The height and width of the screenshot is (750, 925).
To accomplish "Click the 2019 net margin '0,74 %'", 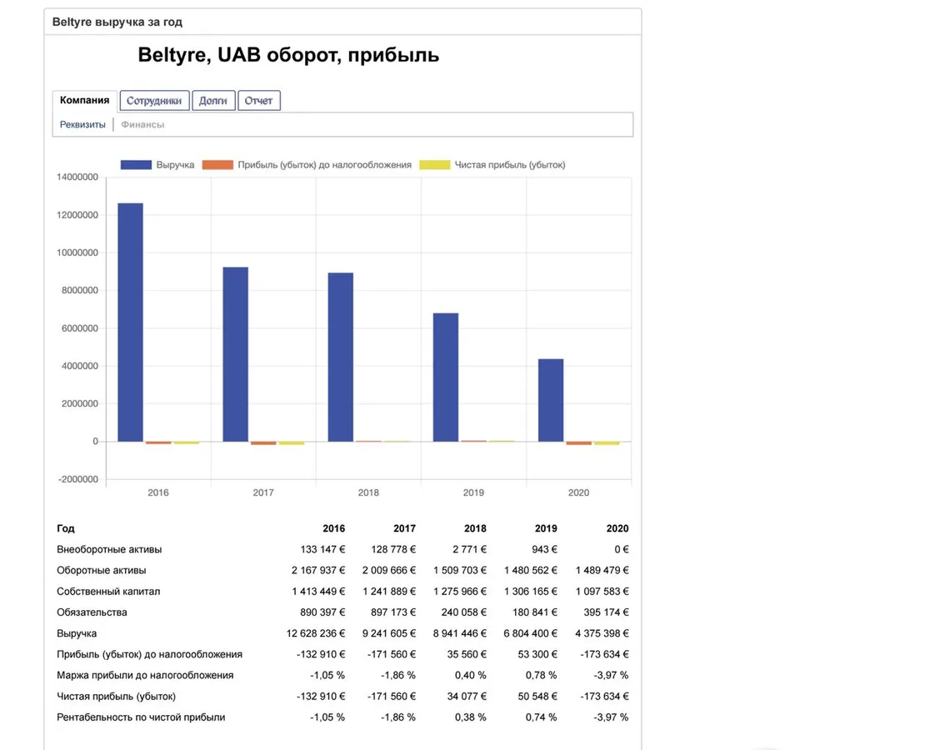I will coord(542,717).
